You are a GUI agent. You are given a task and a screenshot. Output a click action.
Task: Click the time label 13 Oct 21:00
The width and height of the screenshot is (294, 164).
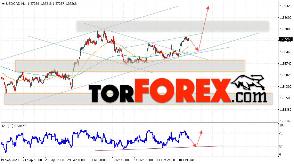click(x=166, y=160)
